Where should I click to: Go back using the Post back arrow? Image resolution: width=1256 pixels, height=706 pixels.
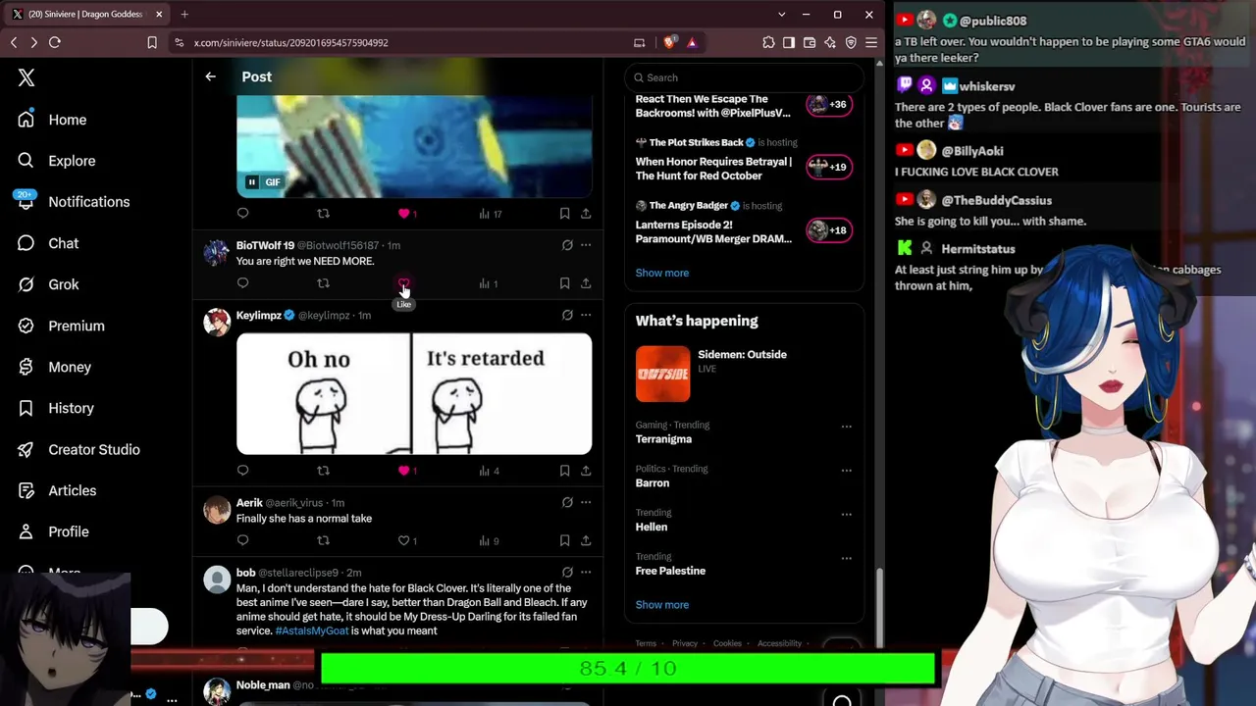click(x=210, y=76)
